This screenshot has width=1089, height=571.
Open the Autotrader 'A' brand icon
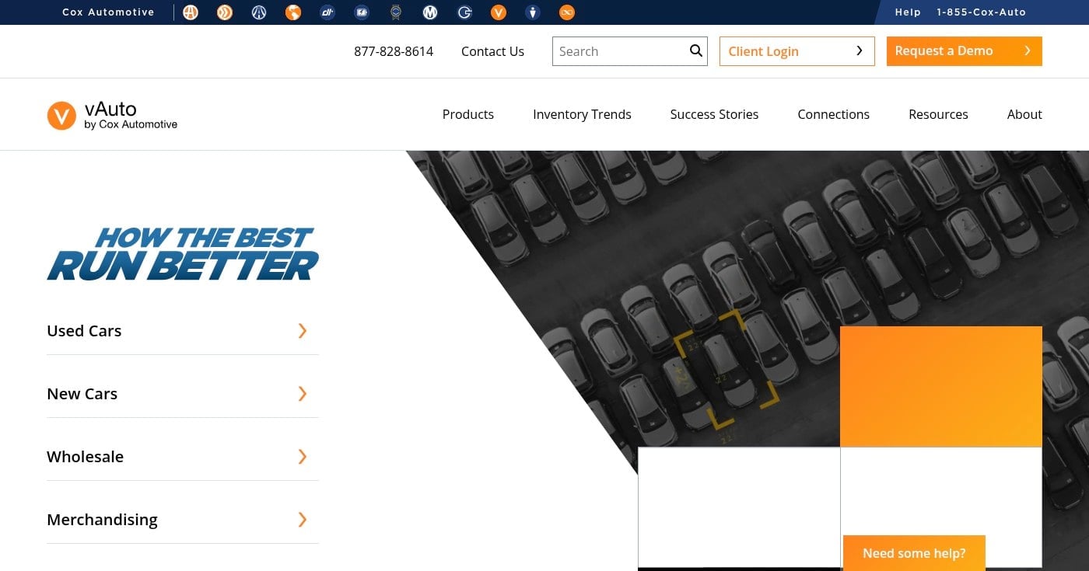click(191, 12)
